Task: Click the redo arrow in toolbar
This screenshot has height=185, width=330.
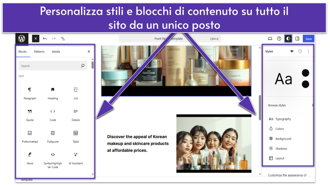Action: (54, 39)
